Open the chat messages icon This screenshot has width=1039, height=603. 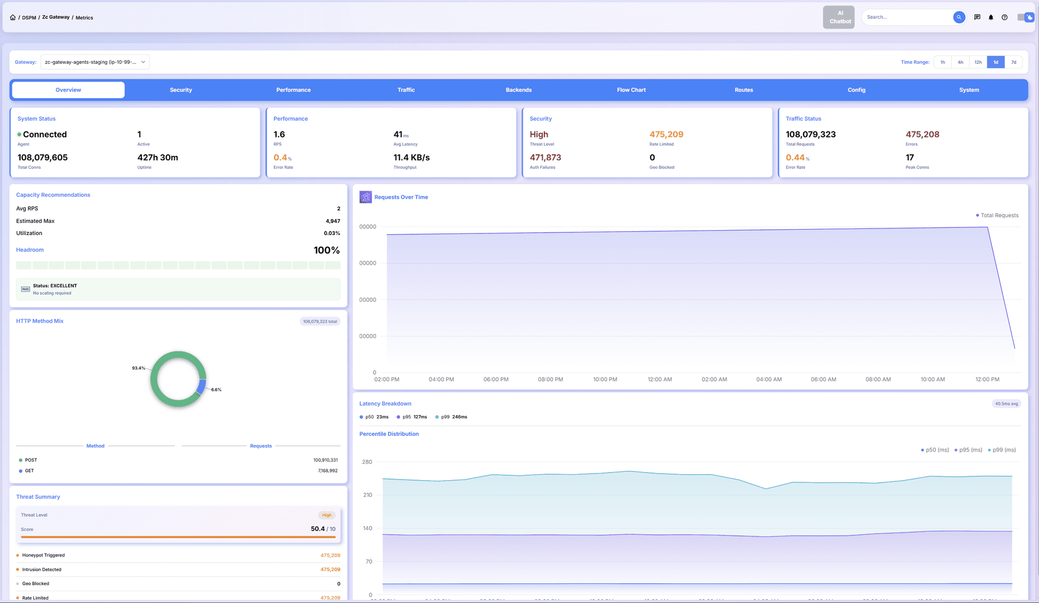point(977,17)
